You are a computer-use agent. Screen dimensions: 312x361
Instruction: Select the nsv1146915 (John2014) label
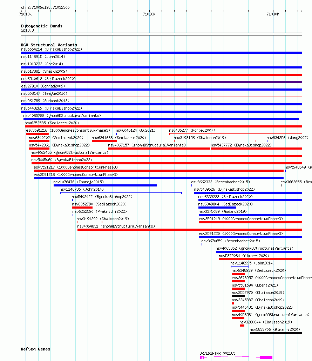(43, 57)
